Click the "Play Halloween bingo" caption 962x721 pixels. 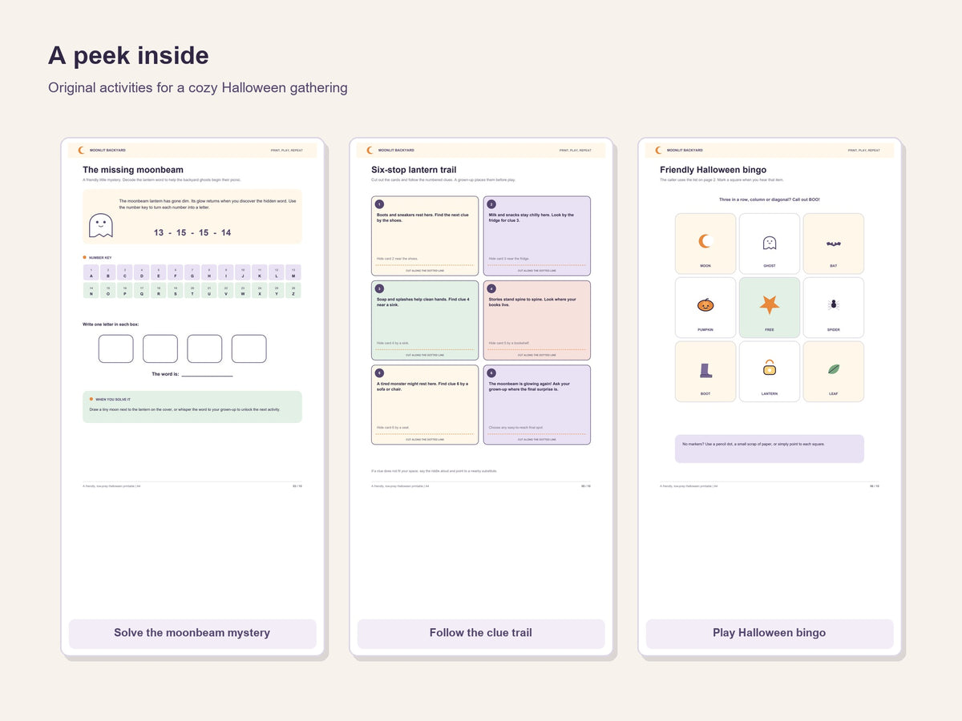pos(770,633)
